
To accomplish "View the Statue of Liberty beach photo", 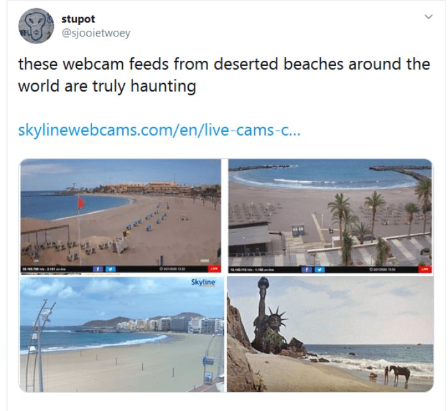I will [330, 334].
